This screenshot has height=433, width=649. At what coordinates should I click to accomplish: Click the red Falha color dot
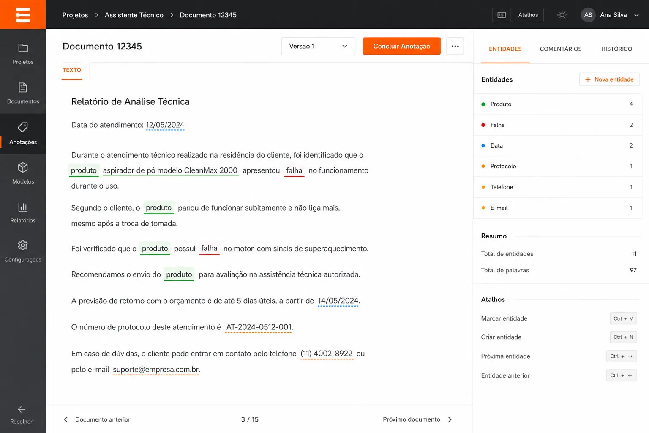coord(483,125)
